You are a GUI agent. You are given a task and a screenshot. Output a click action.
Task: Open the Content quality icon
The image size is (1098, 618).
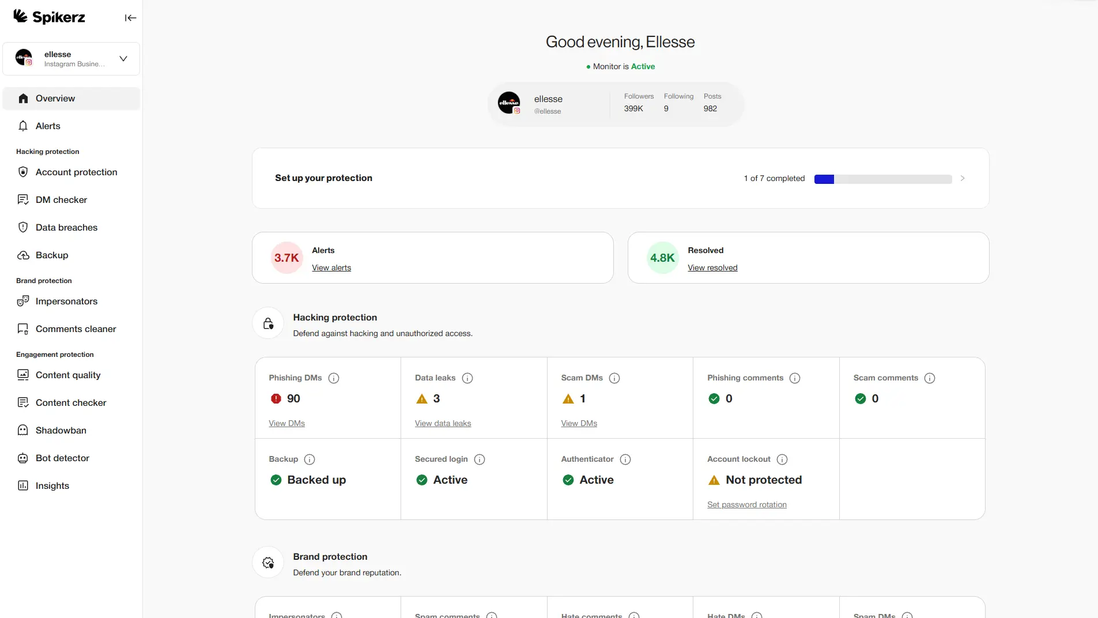coord(23,375)
